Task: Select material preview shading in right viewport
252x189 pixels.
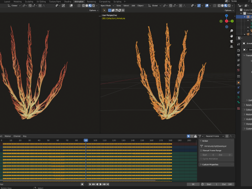Action: pos(226,6)
